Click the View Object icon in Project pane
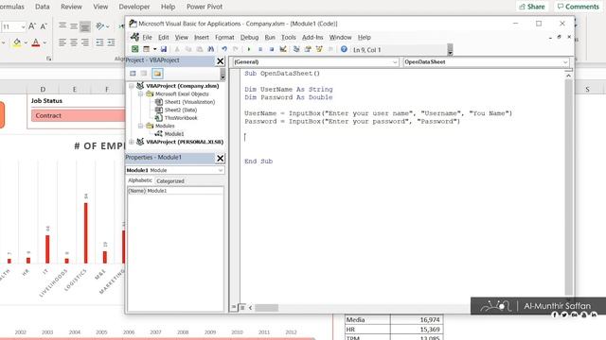The height and width of the screenshot is (340, 606). [x=144, y=74]
